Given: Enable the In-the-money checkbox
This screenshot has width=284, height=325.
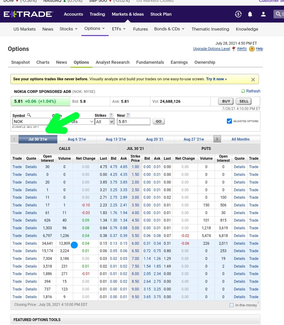Looking at the screenshot, I should point(231,305).
